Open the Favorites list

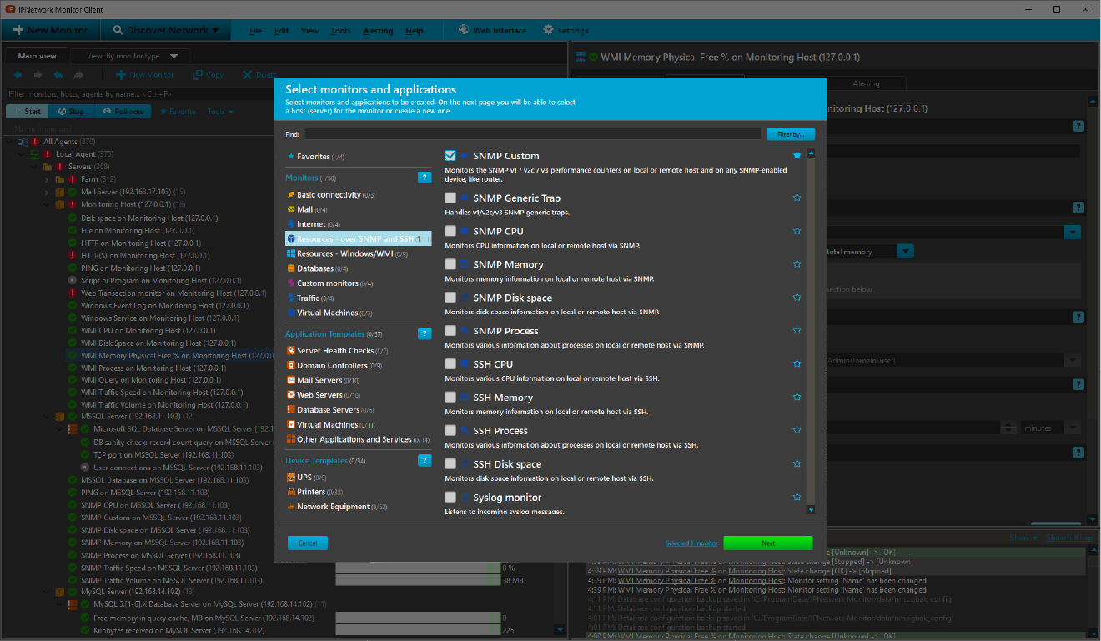[314, 157]
